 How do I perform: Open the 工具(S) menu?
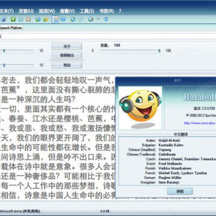click(x=87, y=11)
